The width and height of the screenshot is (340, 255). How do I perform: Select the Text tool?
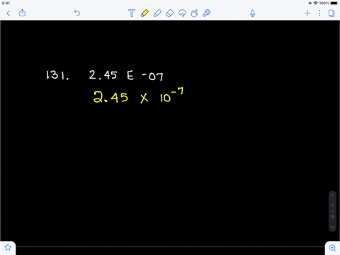point(132,13)
